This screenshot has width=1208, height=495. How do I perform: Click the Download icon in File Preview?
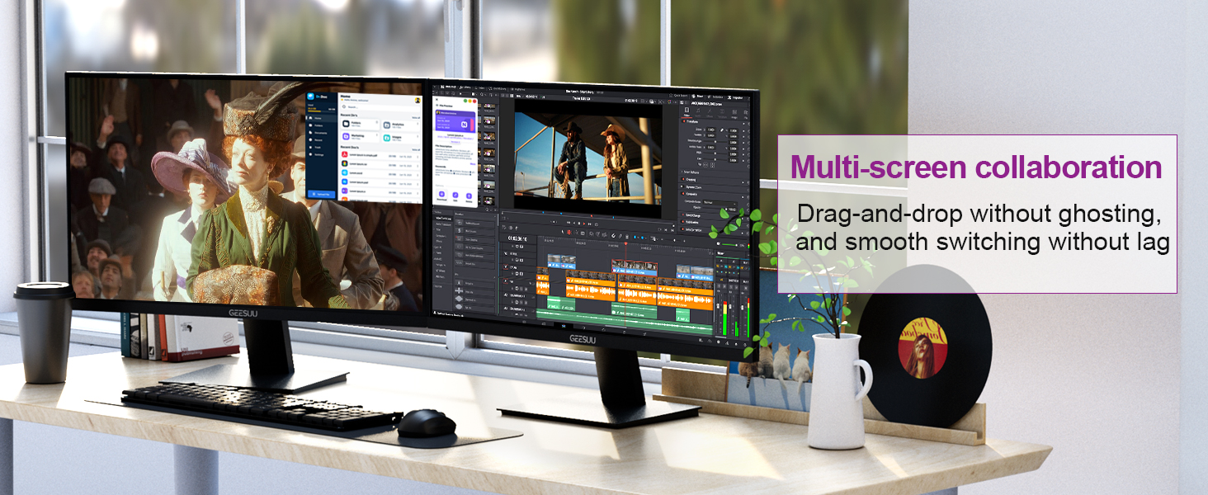tap(441, 194)
